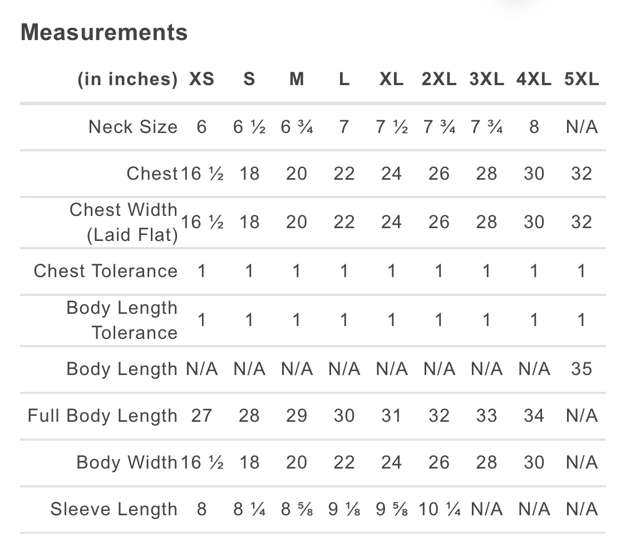Image resolution: width=626 pixels, height=557 pixels.
Task: Click the XS Full Body Length value 27
Action: (201, 416)
